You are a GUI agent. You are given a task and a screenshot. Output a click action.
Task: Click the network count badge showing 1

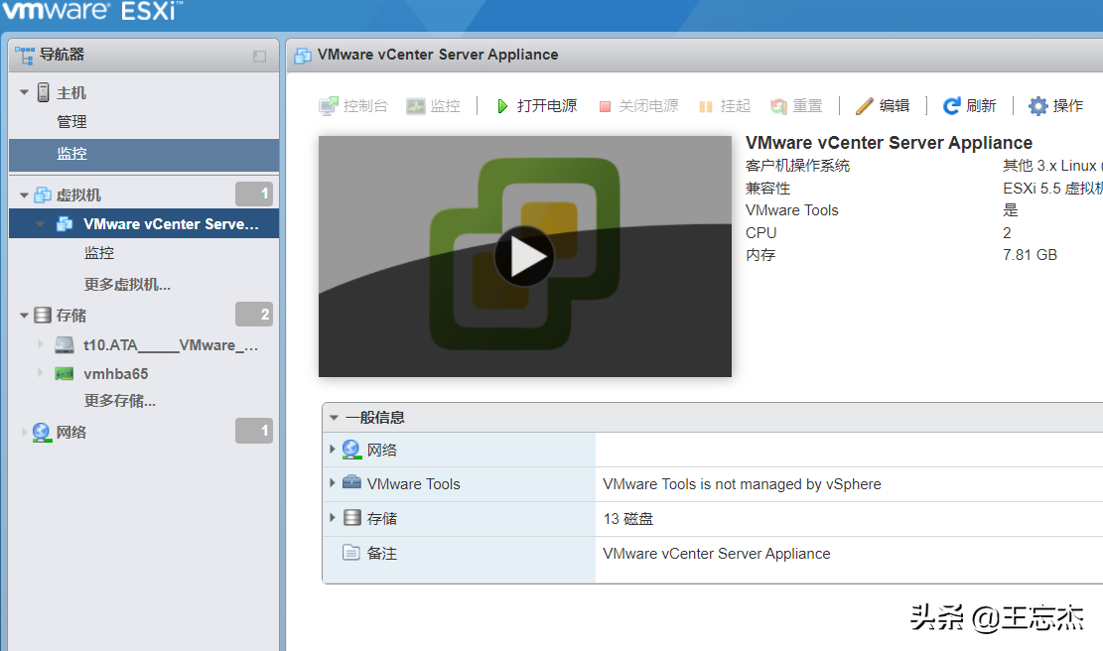coord(254,431)
